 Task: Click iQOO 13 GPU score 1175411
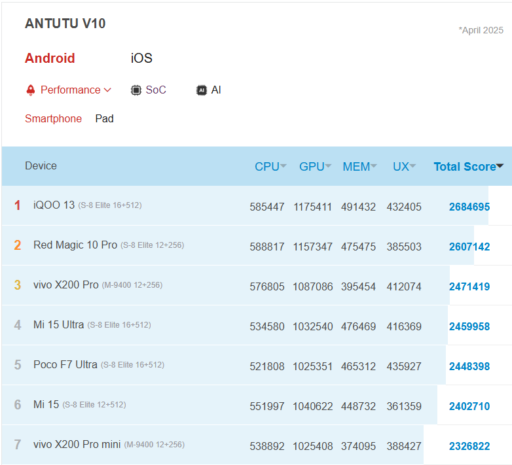click(x=312, y=207)
